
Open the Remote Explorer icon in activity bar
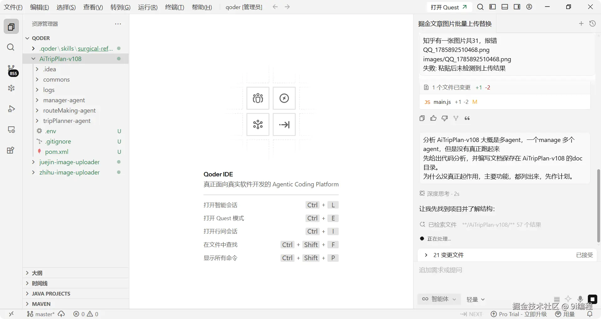pyautogui.click(x=11, y=129)
